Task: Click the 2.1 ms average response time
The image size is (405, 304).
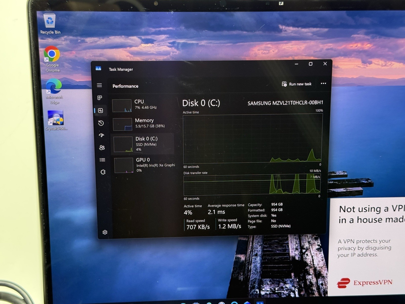Action: click(216, 212)
